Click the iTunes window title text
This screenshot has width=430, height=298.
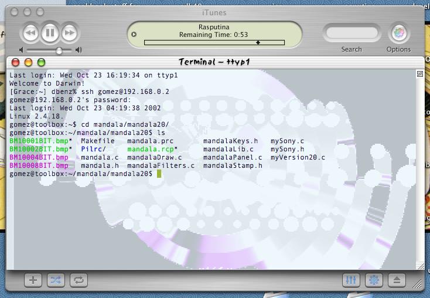214,12
